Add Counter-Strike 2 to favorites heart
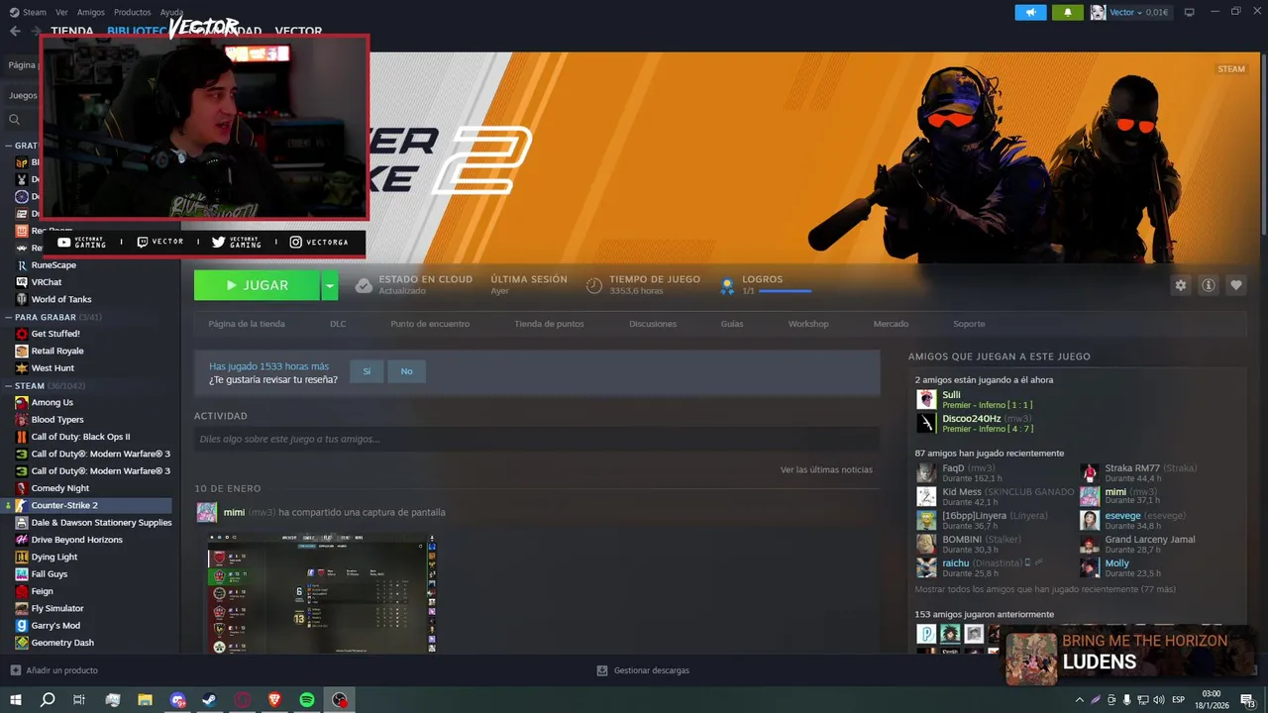 click(x=1236, y=285)
